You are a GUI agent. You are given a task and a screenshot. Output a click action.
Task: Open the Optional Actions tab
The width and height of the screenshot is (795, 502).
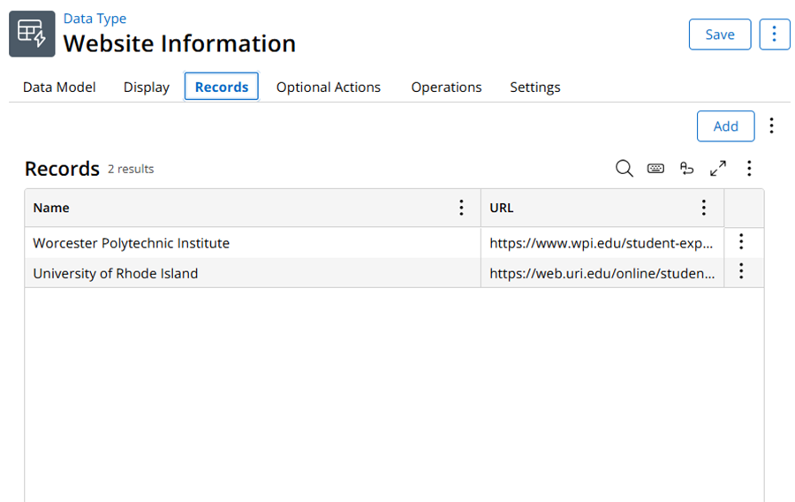(329, 87)
